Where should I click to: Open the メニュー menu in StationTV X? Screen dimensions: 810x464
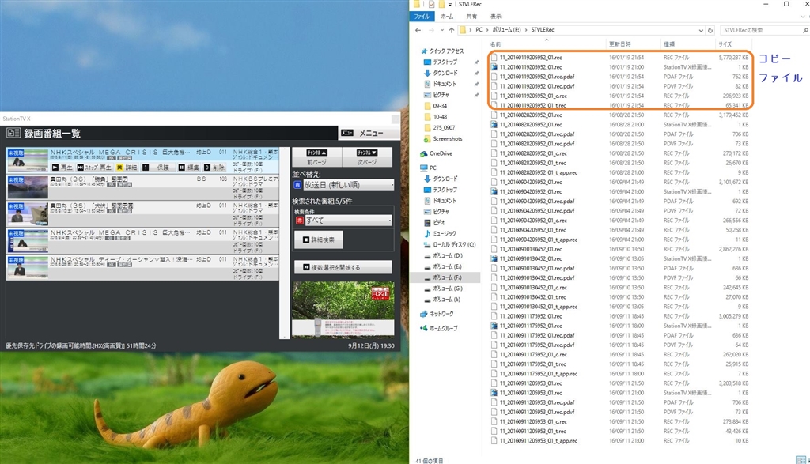click(x=369, y=133)
